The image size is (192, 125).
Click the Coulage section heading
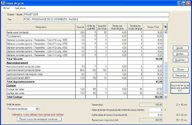click(x=11, y=85)
